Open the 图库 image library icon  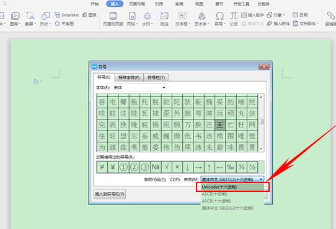[15, 16]
